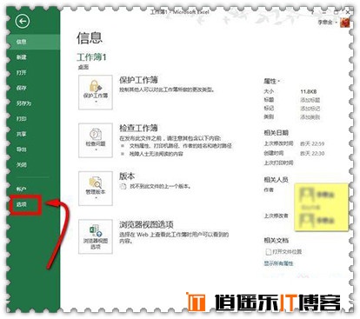360x319 pixels.
Task: Click the 昨天 22:59 modified time
Action: point(312,143)
